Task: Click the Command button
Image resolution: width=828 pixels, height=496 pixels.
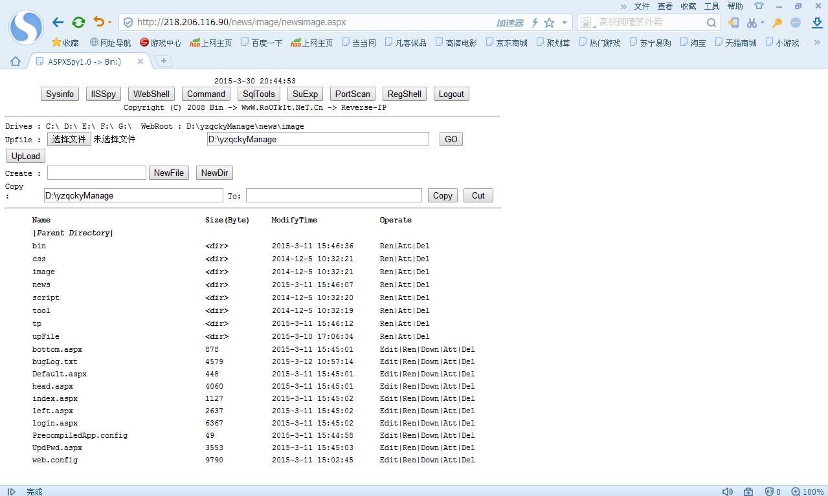Action: click(206, 94)
